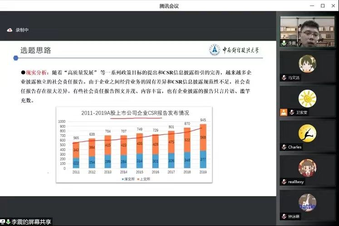This screenshot has width=339, height=226.
Task: Click the 录制中 recording status label
Action: click(x=22, y=30)
